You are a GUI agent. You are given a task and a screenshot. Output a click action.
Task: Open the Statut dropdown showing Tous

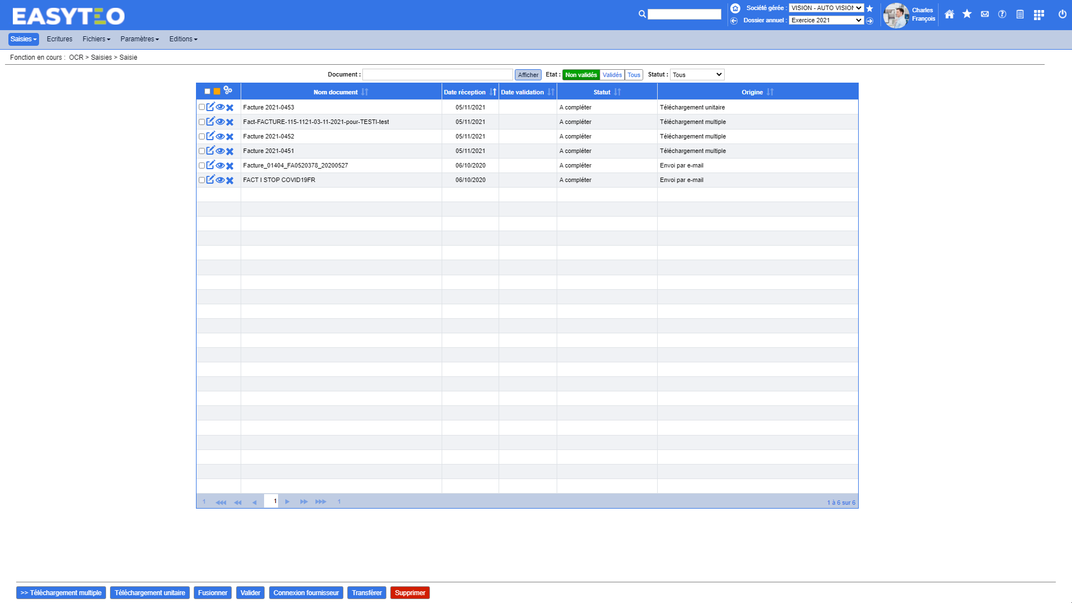coord(696,74)
